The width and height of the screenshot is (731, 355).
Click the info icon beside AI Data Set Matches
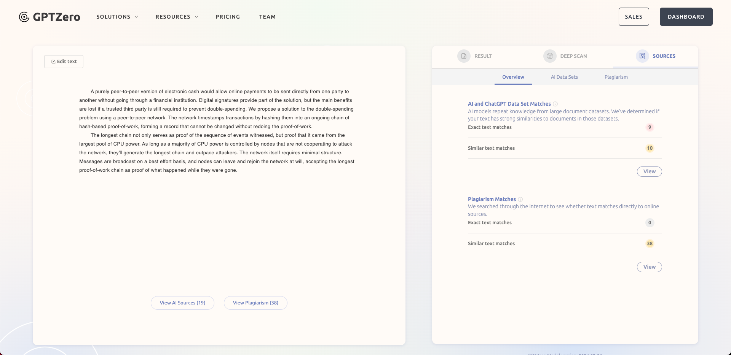coord(555,104)
